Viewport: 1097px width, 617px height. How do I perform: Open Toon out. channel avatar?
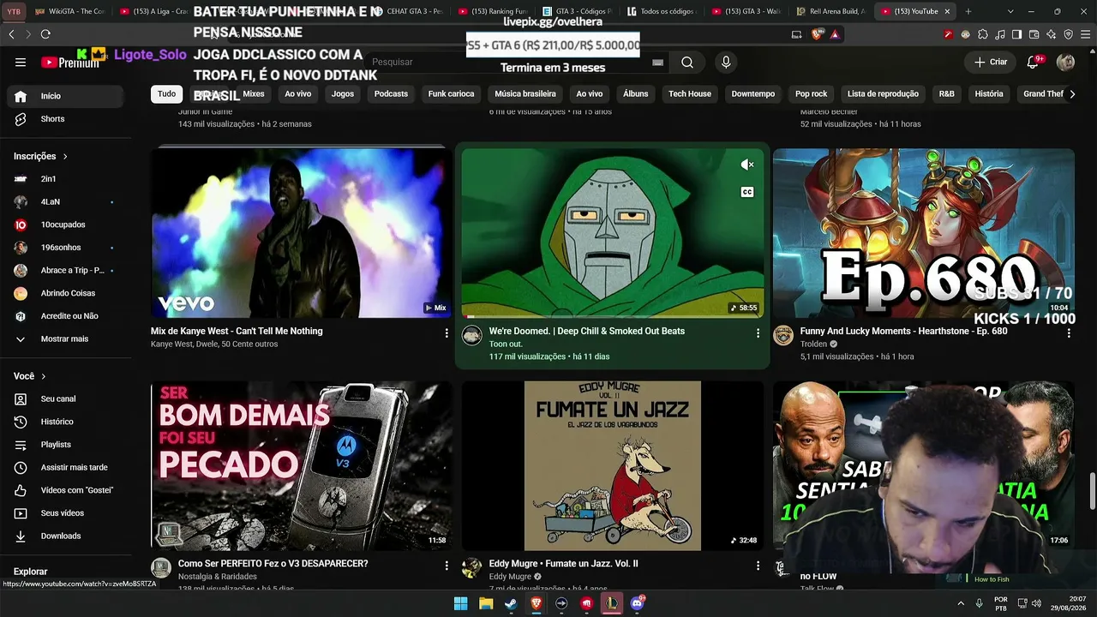tap(472, 335)
